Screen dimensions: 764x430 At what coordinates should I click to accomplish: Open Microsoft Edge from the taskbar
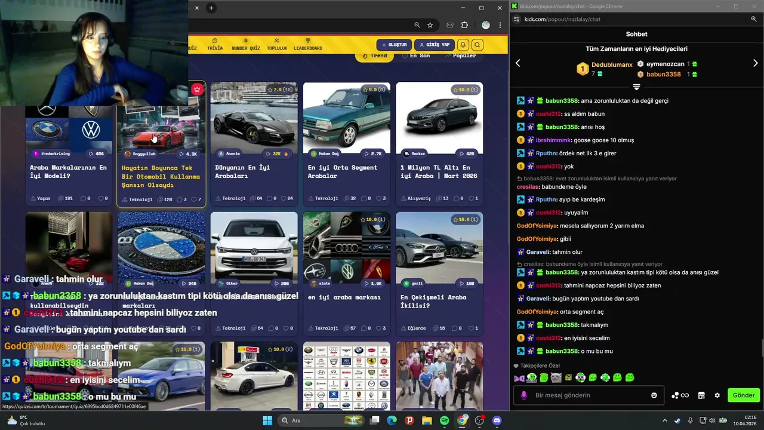[x=392, y=420]
